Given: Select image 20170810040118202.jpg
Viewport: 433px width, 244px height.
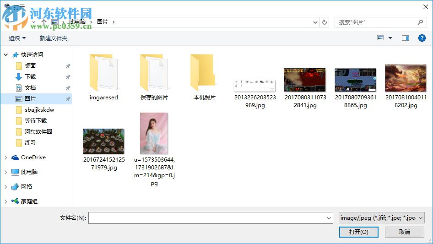Looking at the screenshot, I should (406, 86).
